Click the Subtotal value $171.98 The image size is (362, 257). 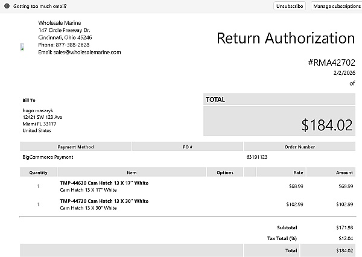click(344, 228)
